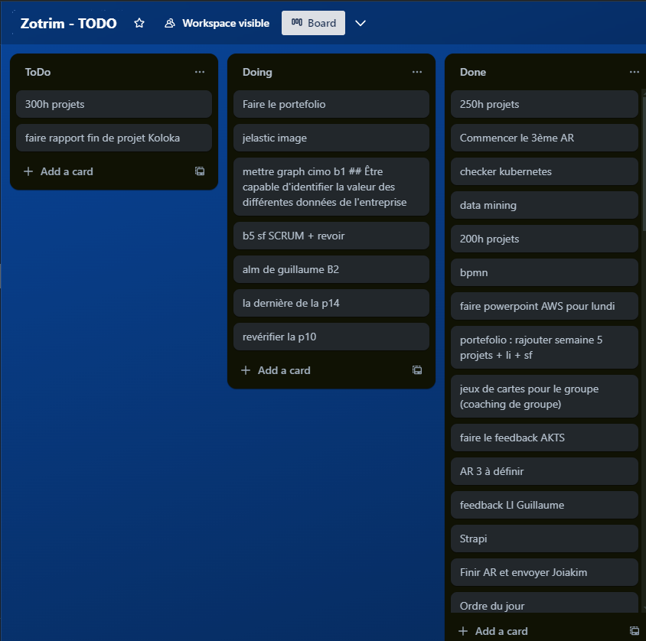Star the Zotrim - TODO board
The height and width of the screenshot is (641, 646).
(x=139, y=24)
